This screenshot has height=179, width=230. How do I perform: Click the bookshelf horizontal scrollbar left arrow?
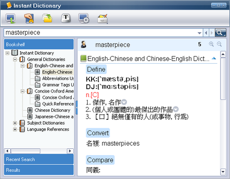[7, 151]
